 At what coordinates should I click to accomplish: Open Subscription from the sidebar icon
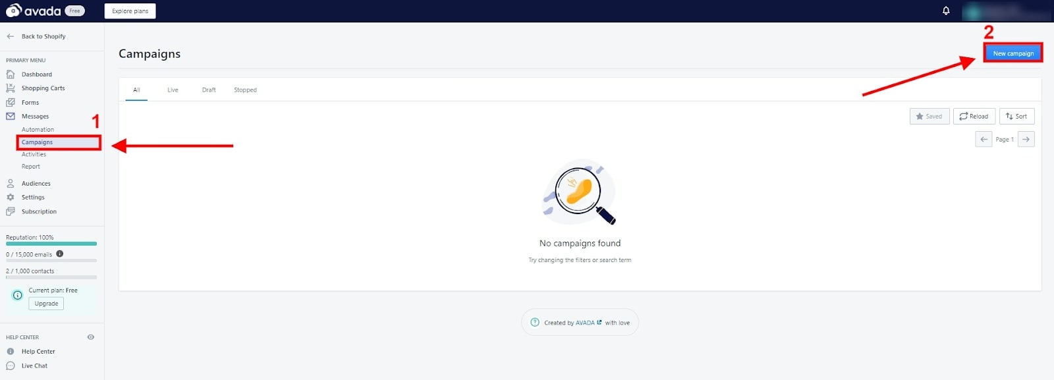(11, 211)
